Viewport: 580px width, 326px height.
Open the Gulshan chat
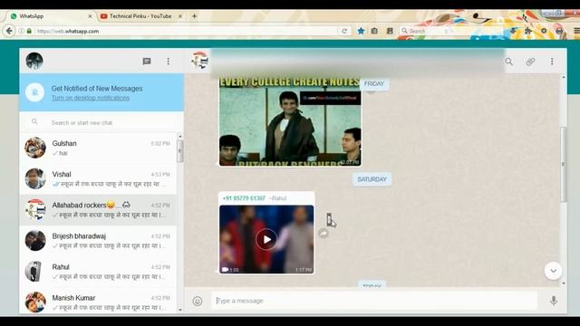(99, 148)
